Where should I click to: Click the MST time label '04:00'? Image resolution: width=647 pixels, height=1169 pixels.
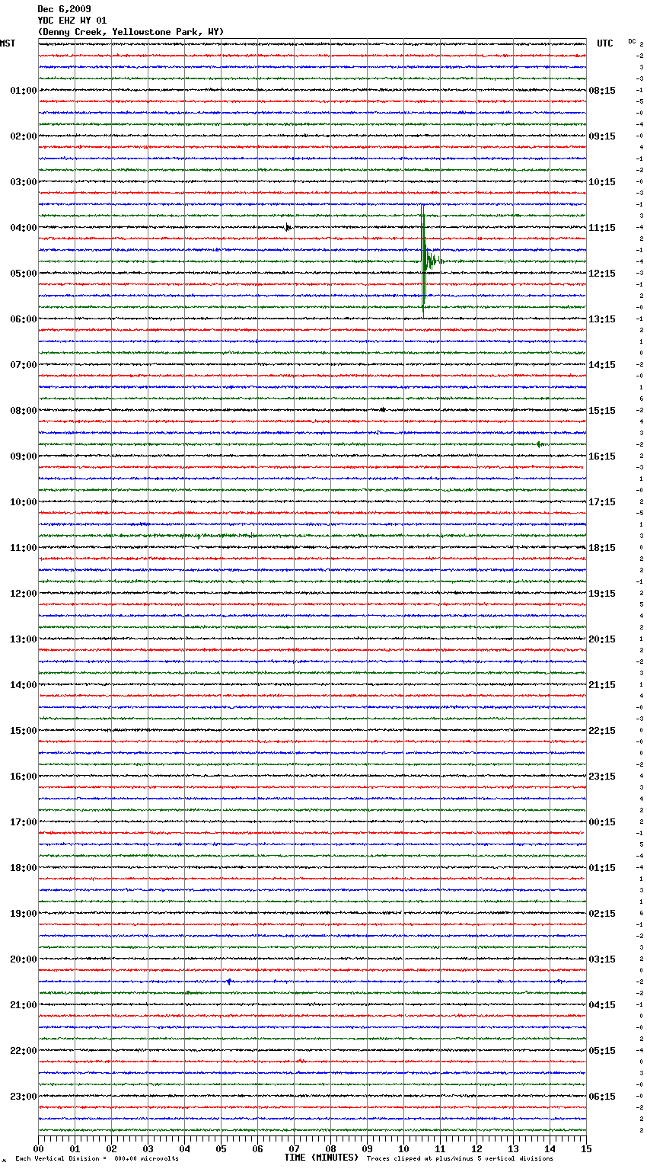pyautogui.click(x=24, y=228)
